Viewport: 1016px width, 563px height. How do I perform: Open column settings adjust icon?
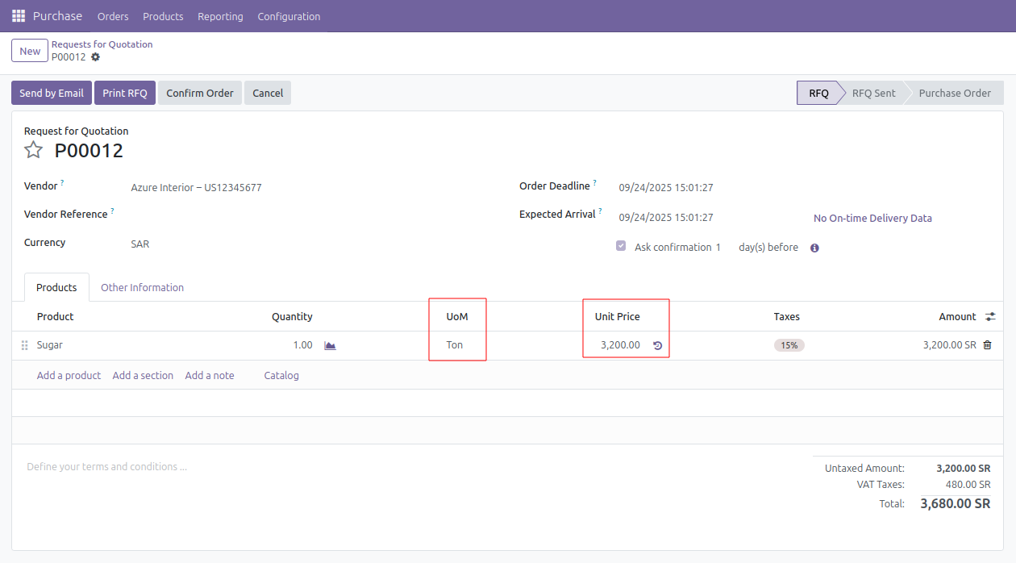click(990, 317)
